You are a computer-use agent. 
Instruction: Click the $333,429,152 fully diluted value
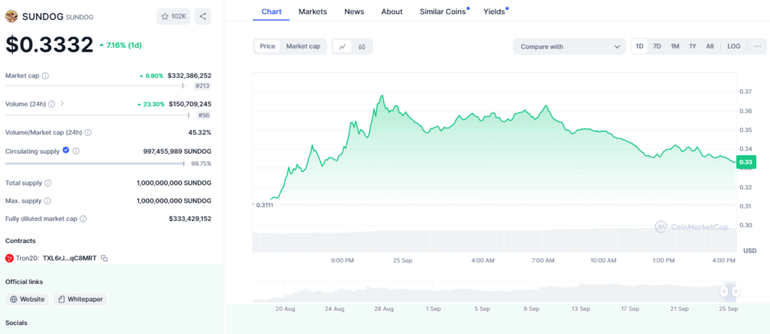[x=190, y=218]
